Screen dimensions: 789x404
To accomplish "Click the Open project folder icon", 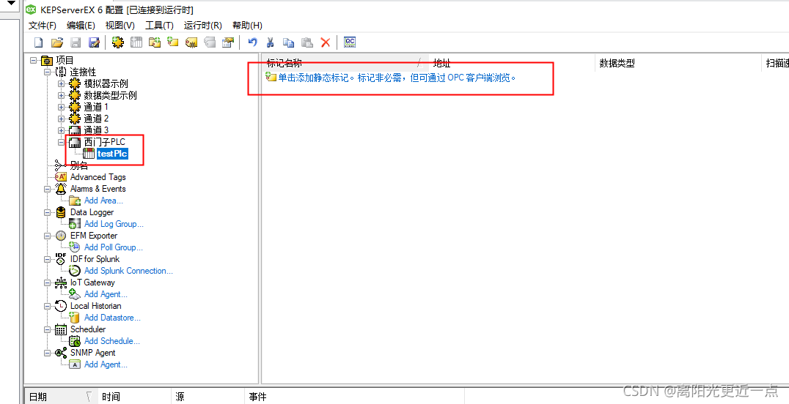I will tap(57, 42).
